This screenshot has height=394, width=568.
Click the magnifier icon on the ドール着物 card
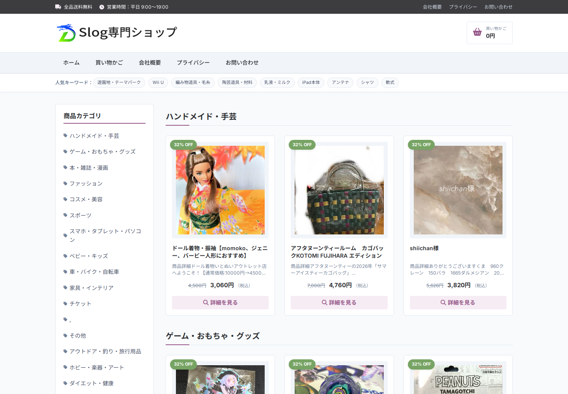pyautogui.click(x=206, y=303)
